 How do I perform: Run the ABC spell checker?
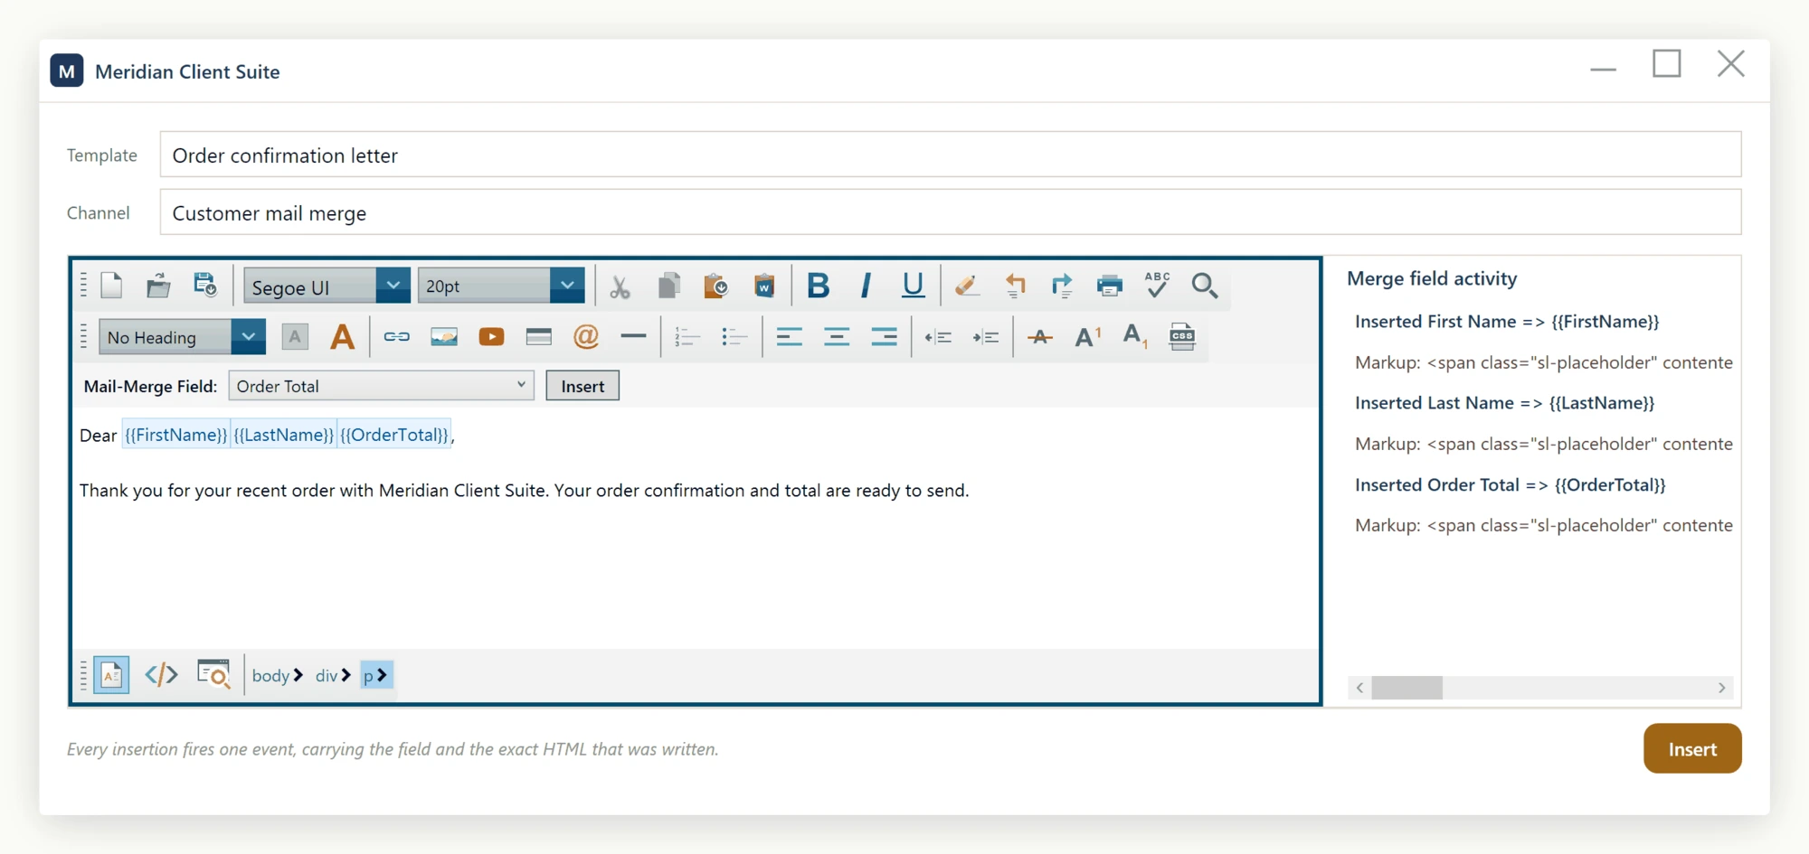1157,285
